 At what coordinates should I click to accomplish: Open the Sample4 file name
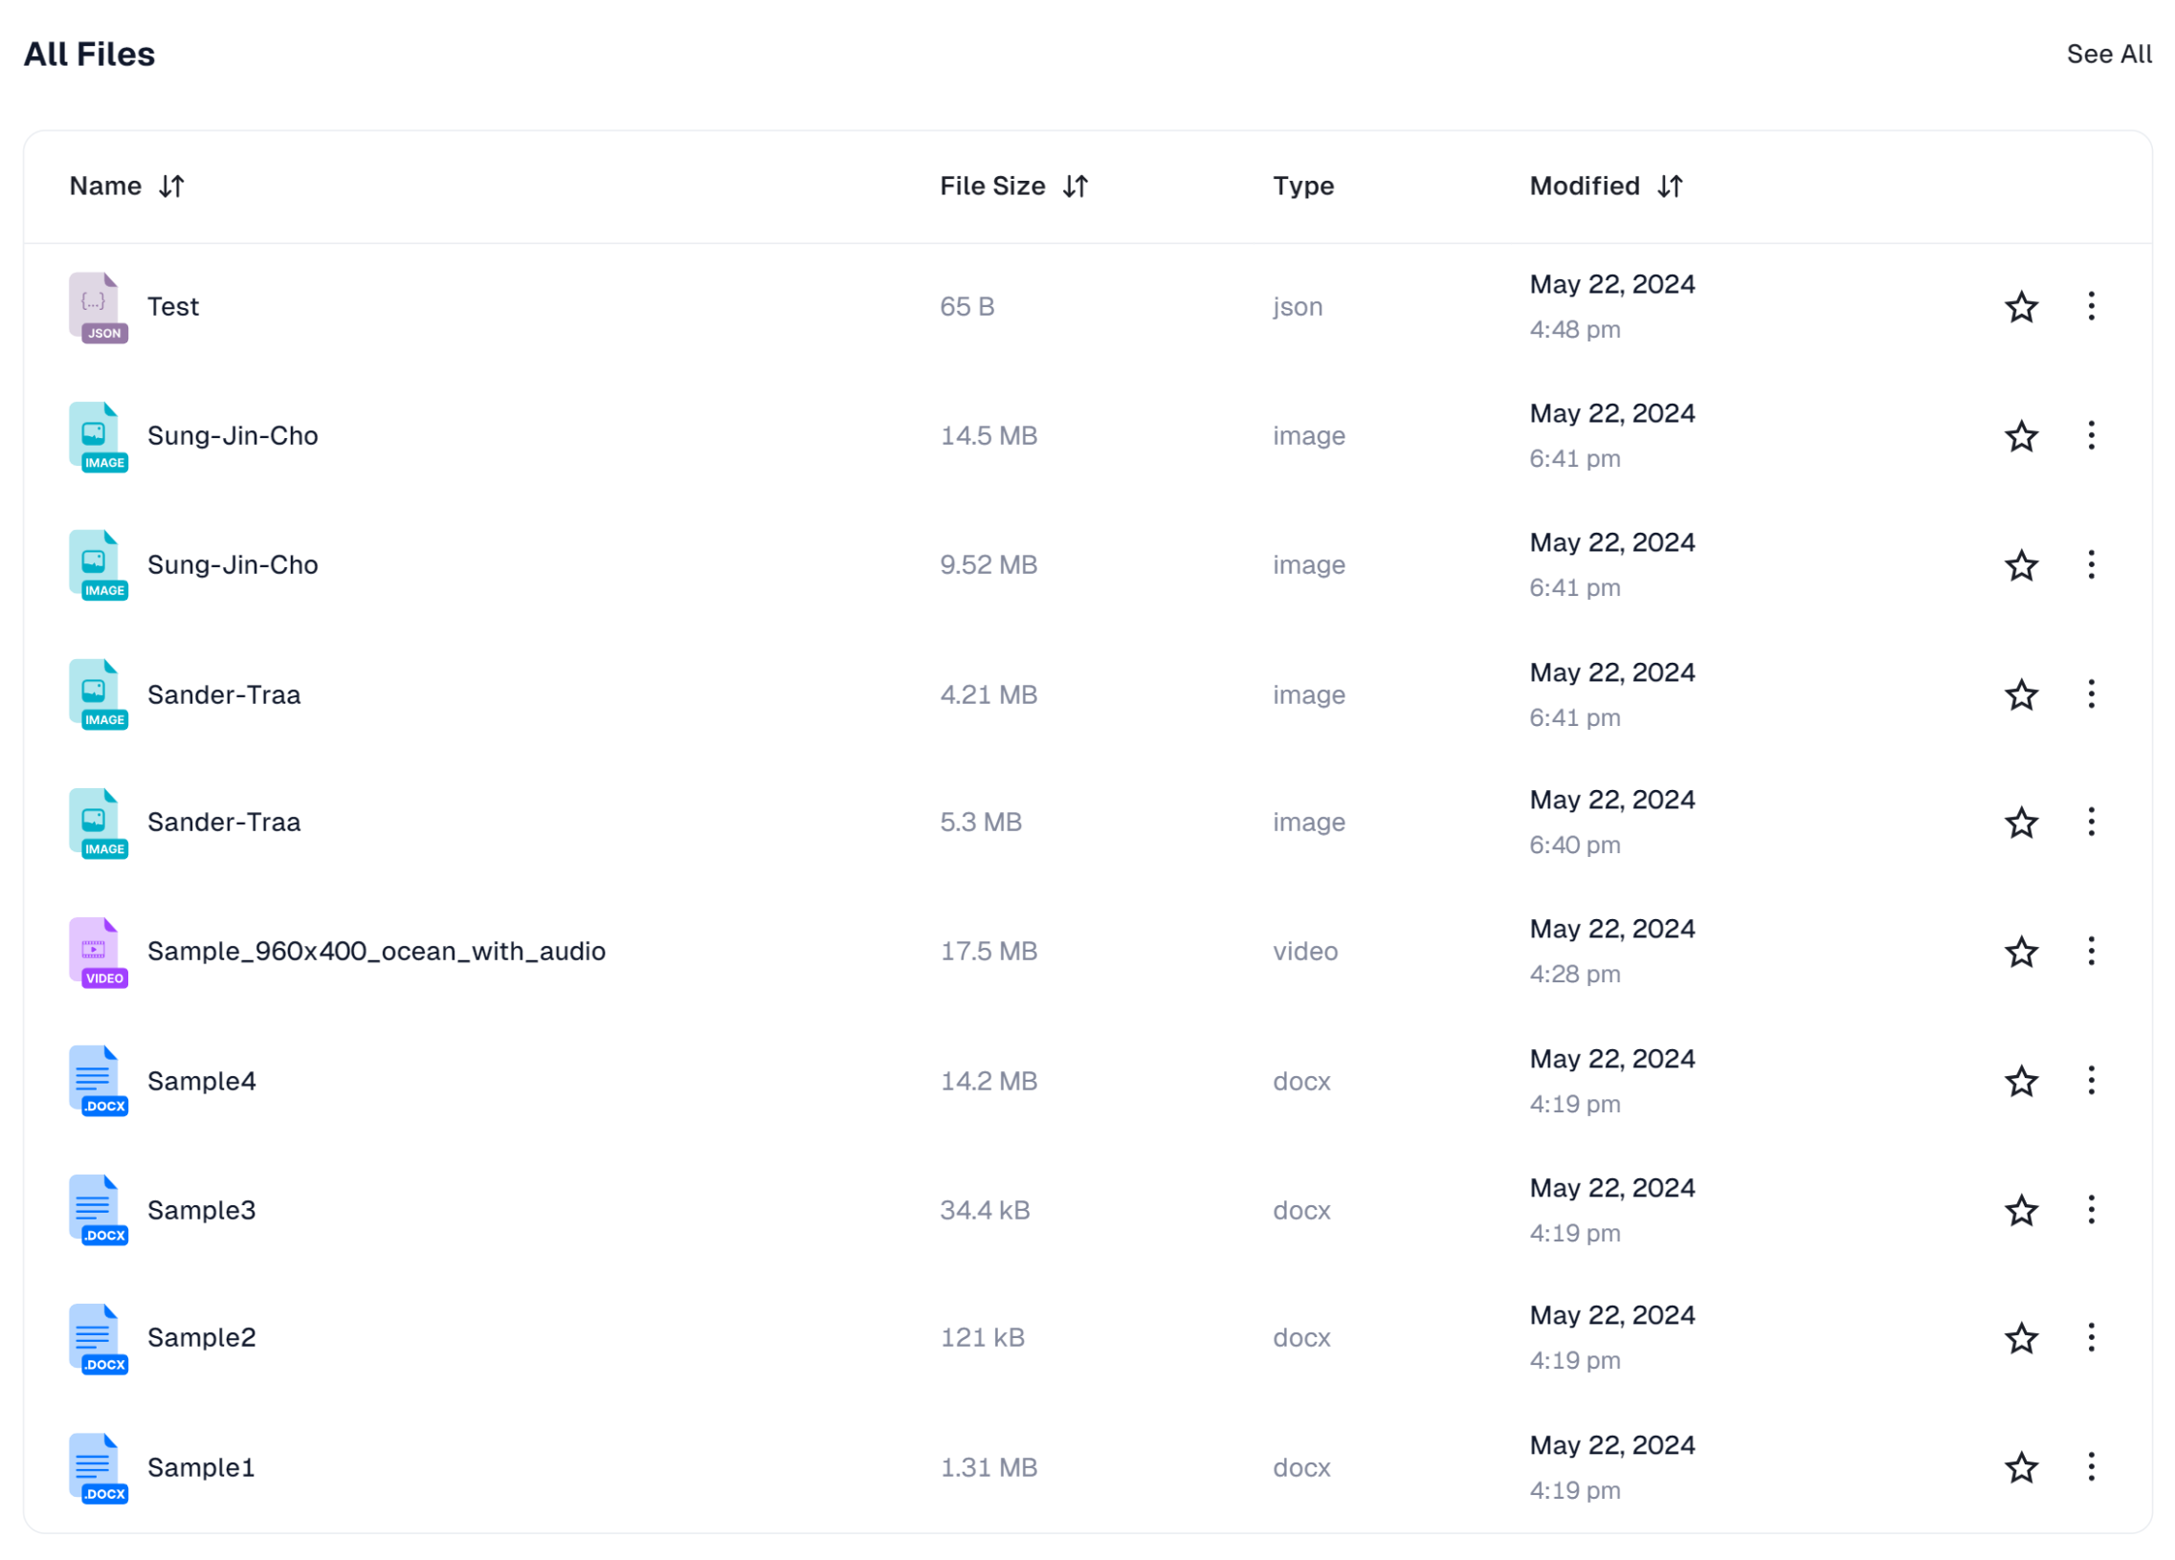201,1082
